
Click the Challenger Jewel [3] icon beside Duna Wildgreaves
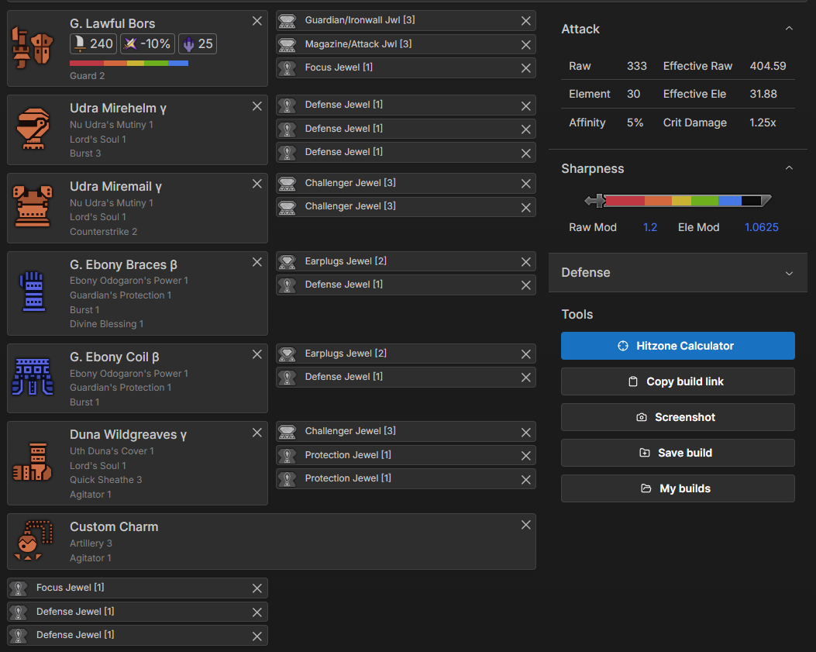287,432
